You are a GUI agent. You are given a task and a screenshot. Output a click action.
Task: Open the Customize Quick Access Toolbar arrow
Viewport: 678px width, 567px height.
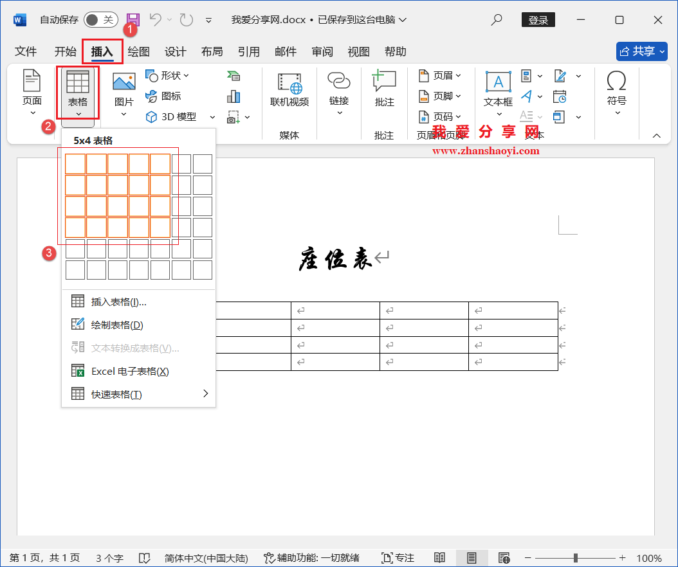(x=208, y=20)
